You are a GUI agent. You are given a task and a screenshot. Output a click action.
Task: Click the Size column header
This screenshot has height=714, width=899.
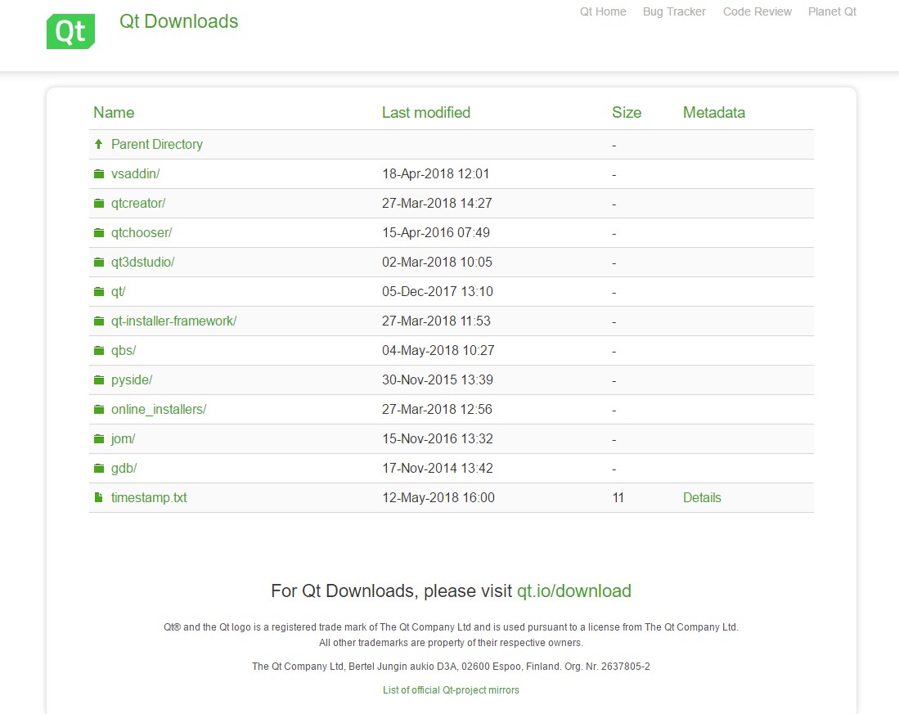627,112
